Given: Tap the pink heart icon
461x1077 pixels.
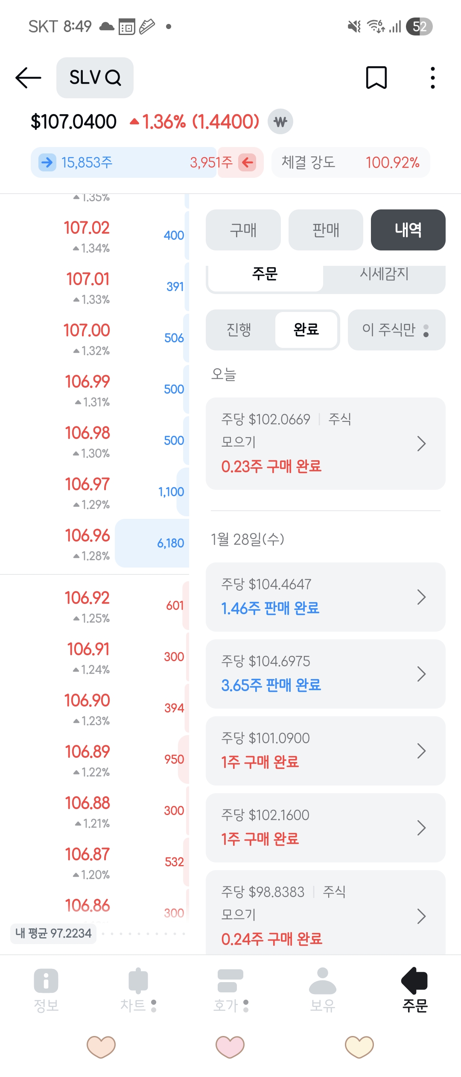Looking at the screenshot, I should pyautogui.click(x=230, y=1047).
